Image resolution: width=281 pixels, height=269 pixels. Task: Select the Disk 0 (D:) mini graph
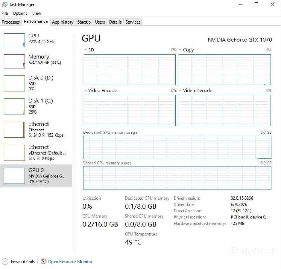click(14, 83)
